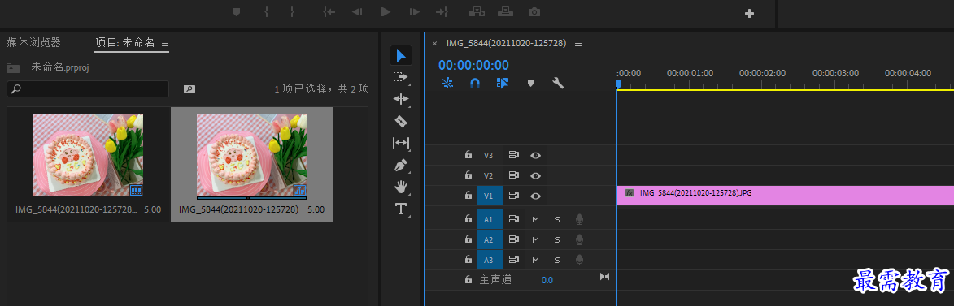The height and width of the screenshot is (306, 954).
Task: Toggle lock on track A2
Action: point(468,239)
